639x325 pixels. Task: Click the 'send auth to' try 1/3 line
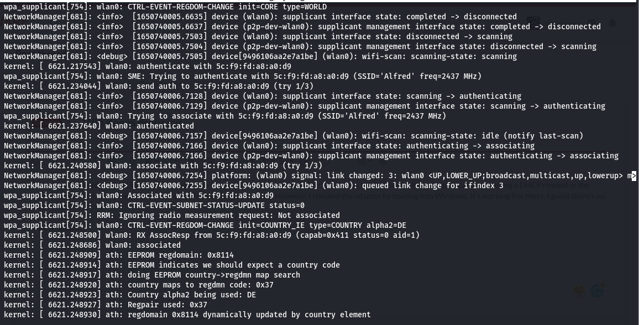coord(159,86)
